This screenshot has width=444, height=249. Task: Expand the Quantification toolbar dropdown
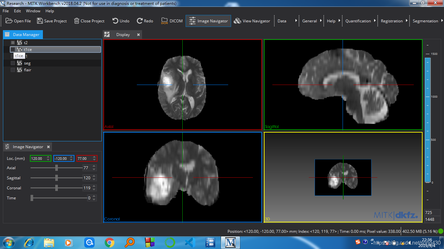pyautogui.click(x=375, y=21)
